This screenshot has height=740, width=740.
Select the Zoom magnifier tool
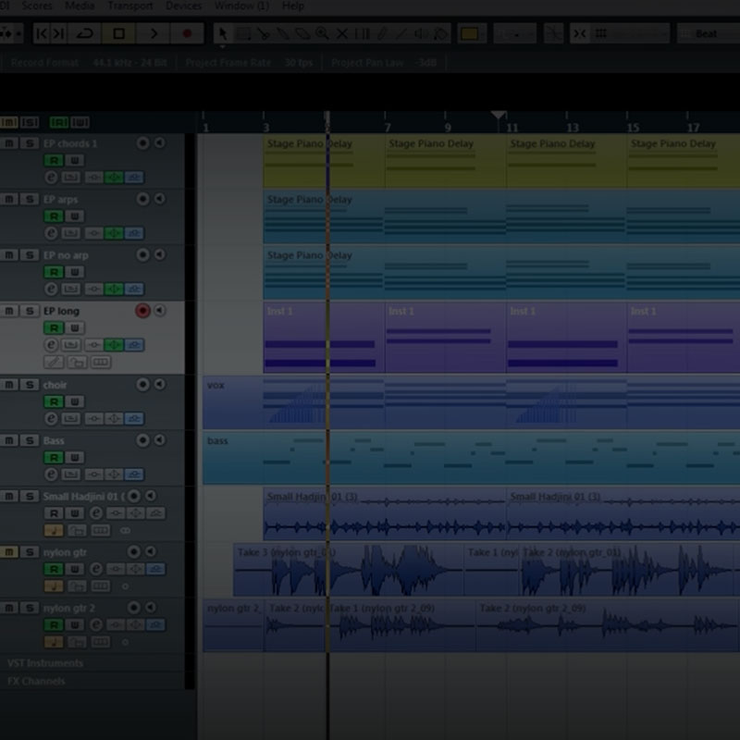pos(322,34)
